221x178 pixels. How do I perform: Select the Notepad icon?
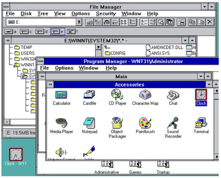point(89,123)
